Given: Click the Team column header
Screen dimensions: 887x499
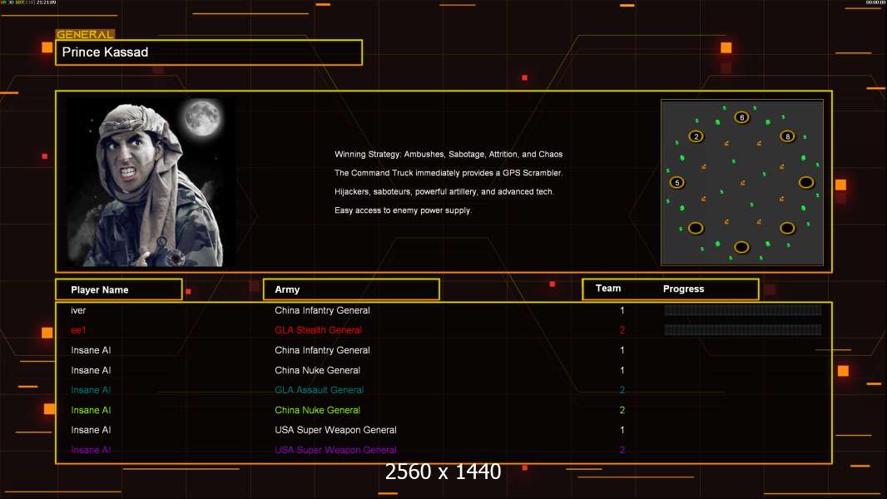Looking at the screenshot, I should point(608,289).
